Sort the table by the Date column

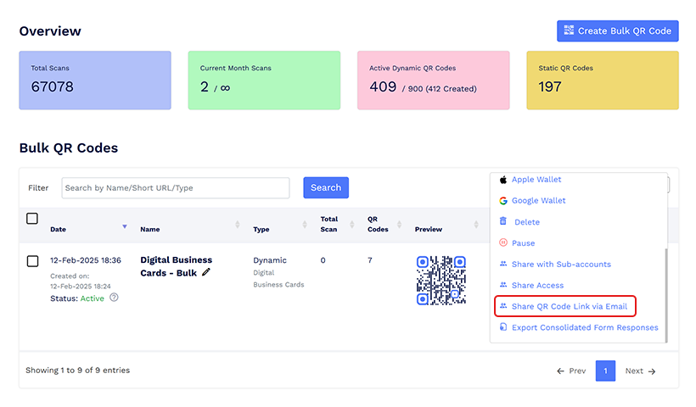tap(126, 226)
